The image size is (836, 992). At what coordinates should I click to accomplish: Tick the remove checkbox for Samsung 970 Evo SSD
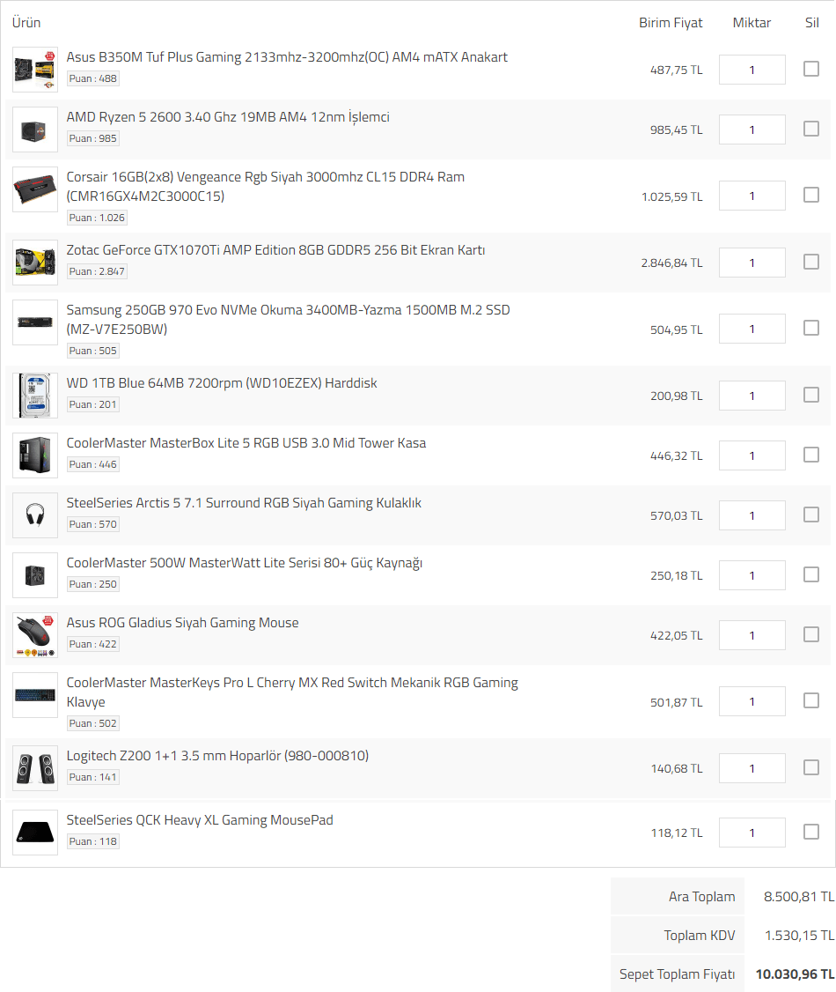click(x=811, y=328)
